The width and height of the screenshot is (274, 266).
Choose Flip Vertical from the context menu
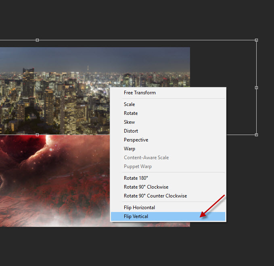pos(136,216)
